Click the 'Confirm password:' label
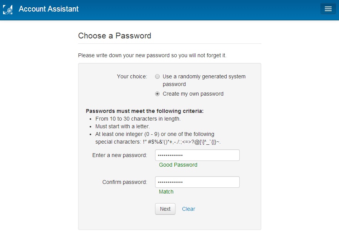Screen dimensions: 339x235 125,182
